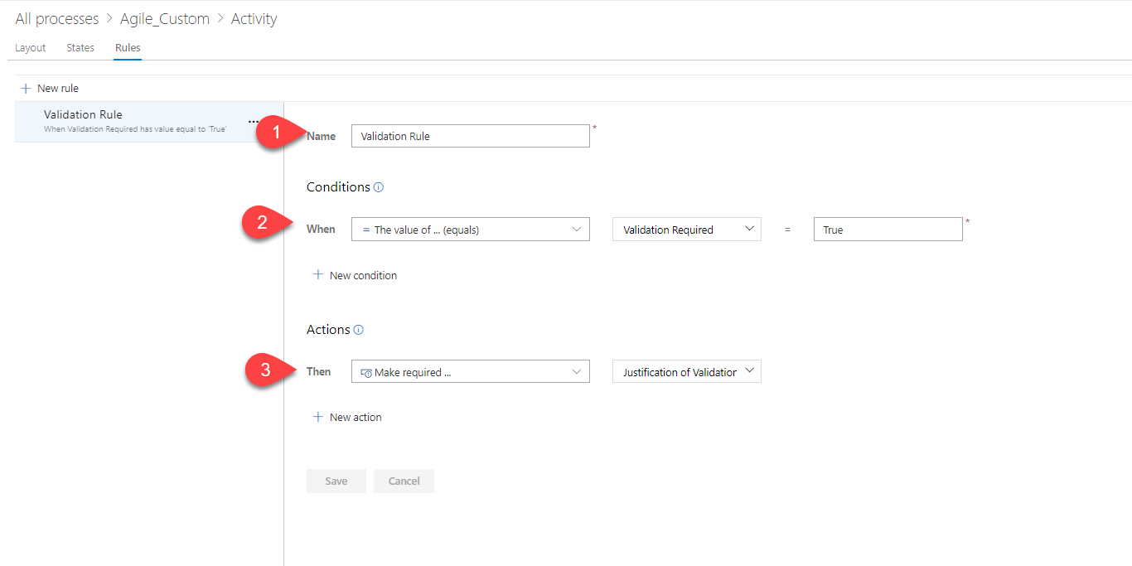
Task: Click the plus icon for New condition
Action: click(x=317, y=275)
